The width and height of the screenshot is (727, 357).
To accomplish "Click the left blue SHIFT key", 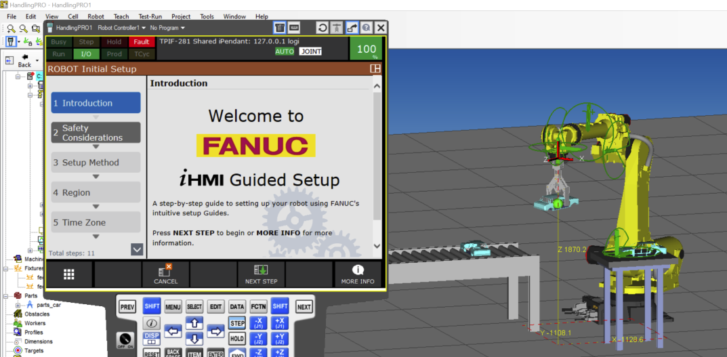I will pos(152,306).
